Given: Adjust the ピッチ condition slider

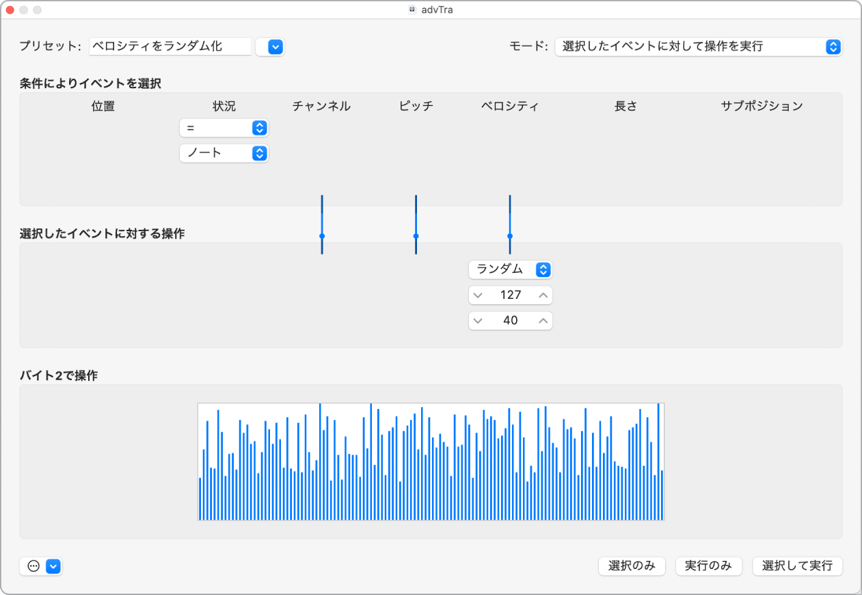Looking at the screenshot, I should [415, 236].
